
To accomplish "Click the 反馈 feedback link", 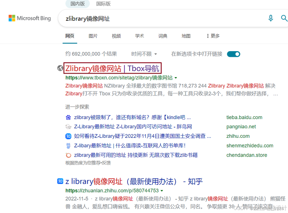I will pyautogui.click(x=106, y=163).
